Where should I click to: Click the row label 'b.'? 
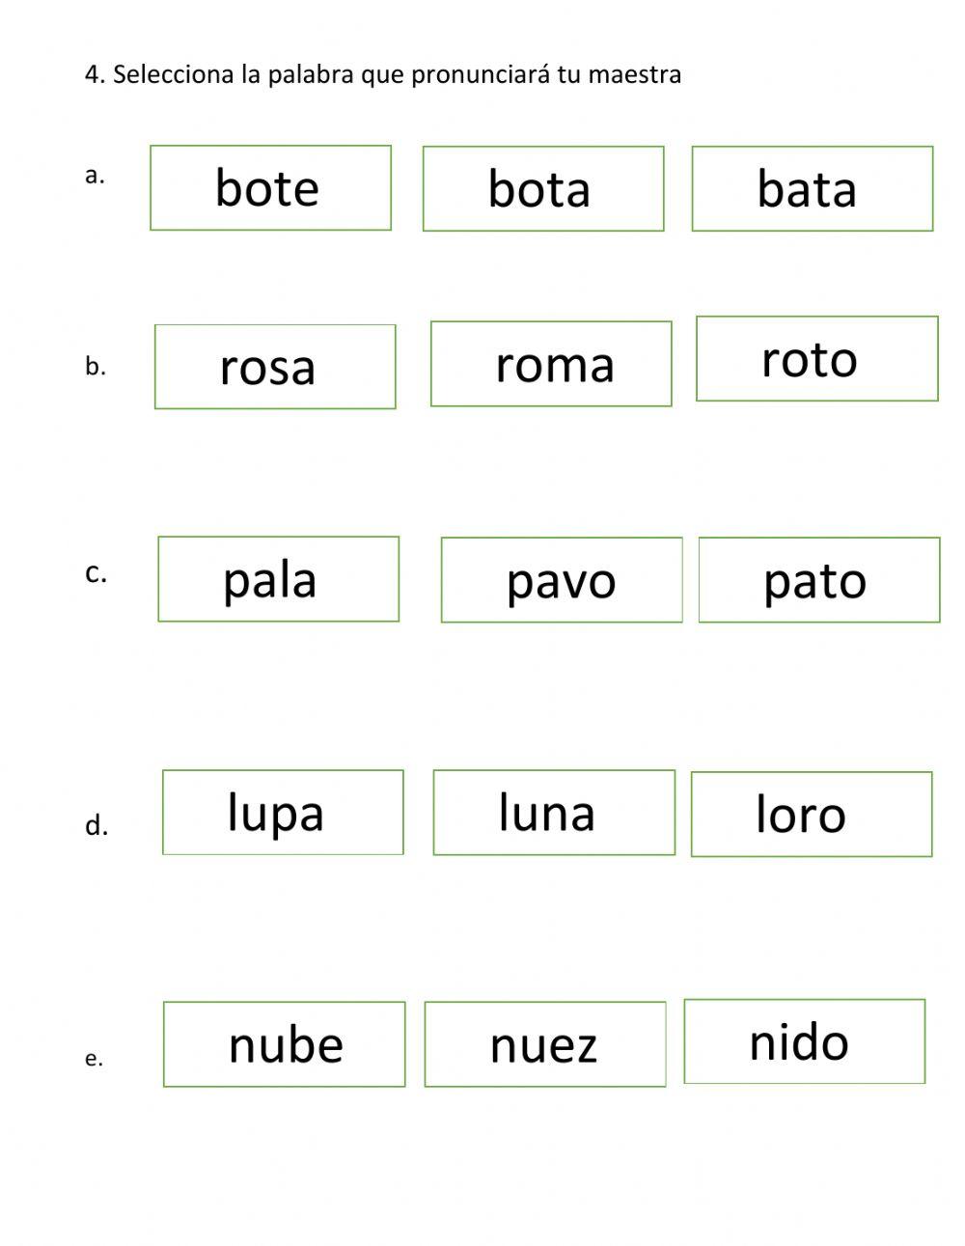point(95,367)
